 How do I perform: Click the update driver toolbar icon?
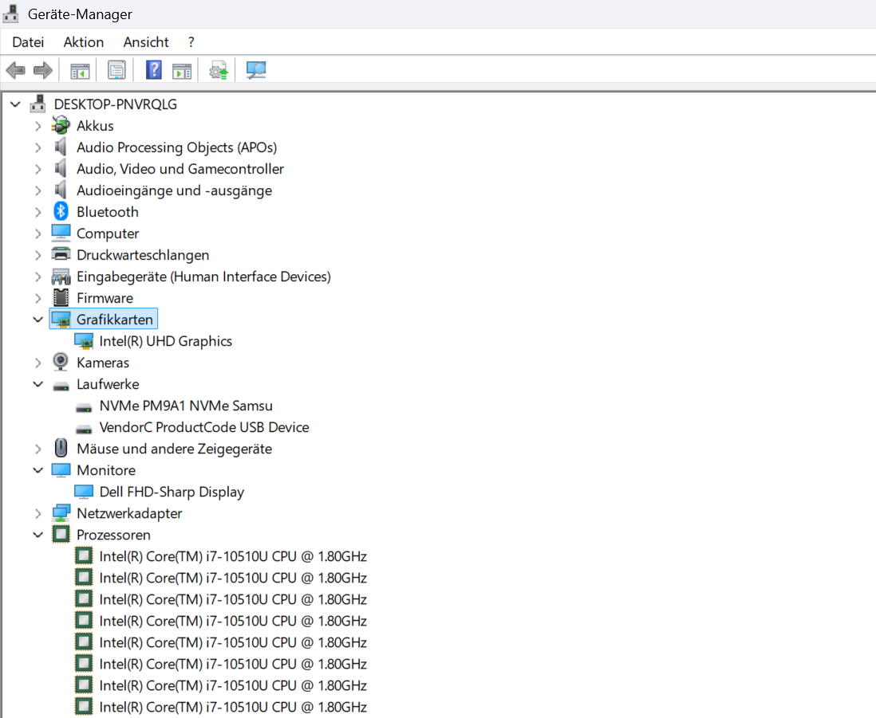tap(219, 71)
